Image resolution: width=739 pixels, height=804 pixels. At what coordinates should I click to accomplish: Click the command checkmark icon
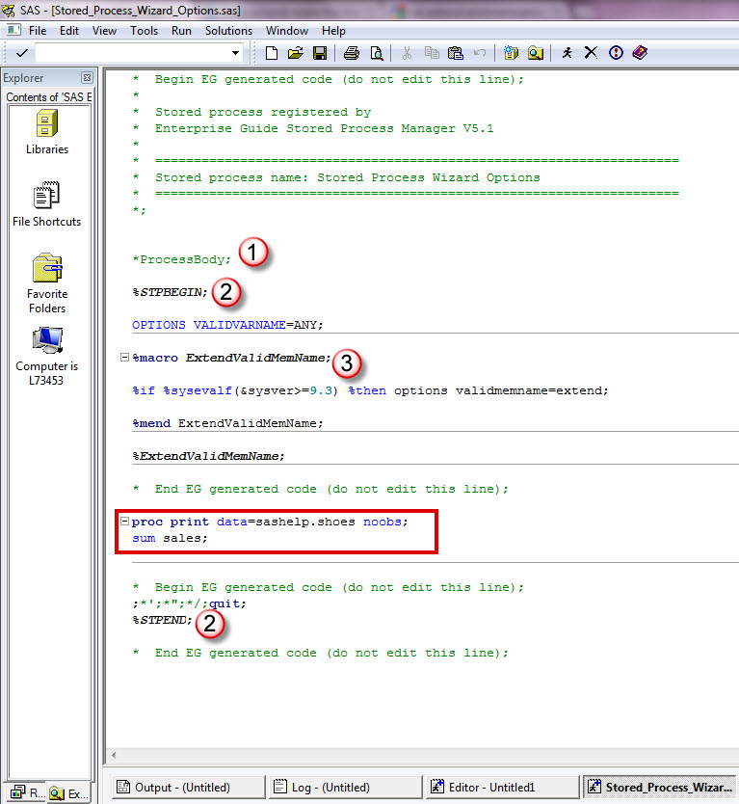point(22,53)
